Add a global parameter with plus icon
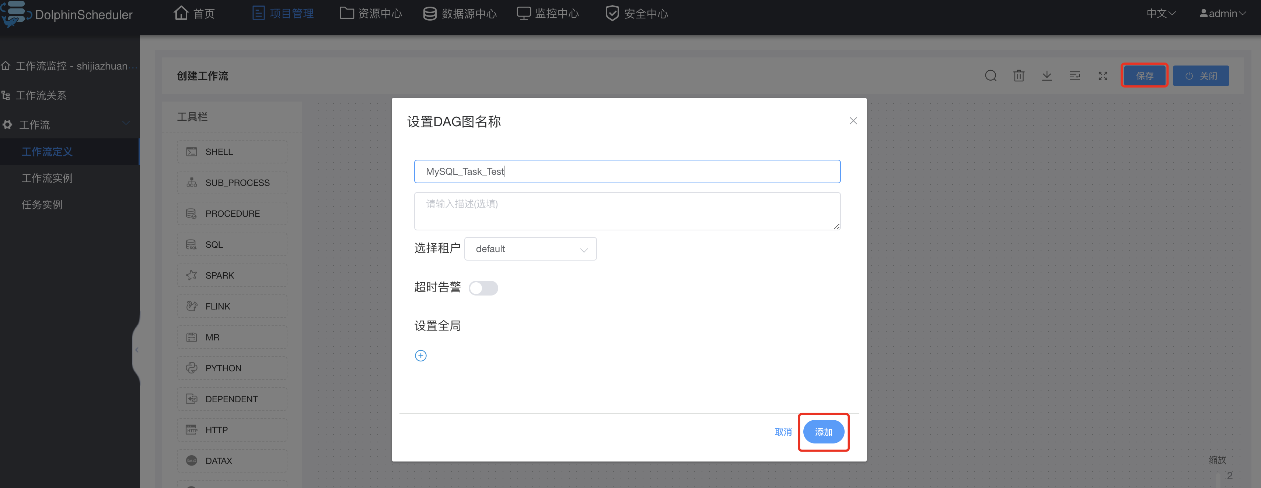The width and height of the screenshot is (1261, 488). click(420, 356)
